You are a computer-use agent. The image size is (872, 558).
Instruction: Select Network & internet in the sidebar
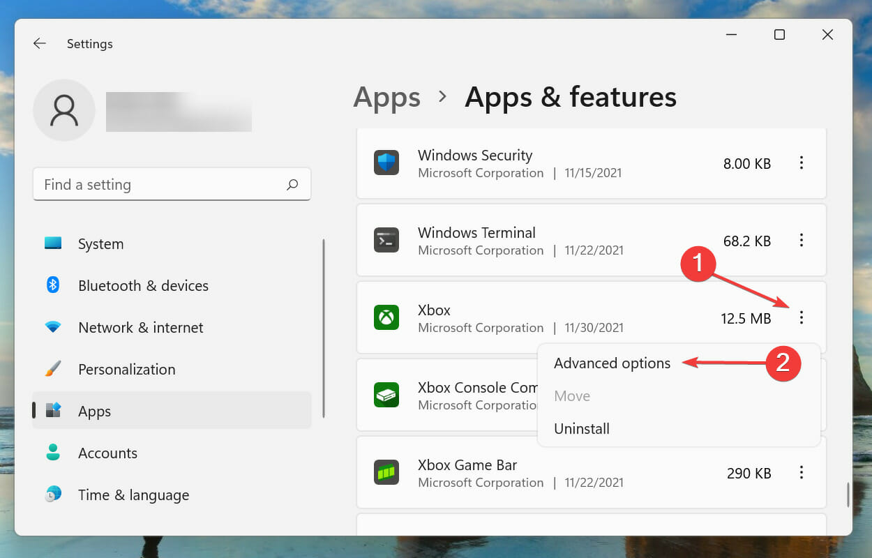click(x=140, y=327)
